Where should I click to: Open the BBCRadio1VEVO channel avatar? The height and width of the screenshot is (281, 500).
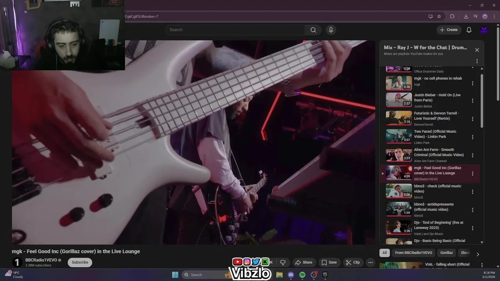17,262
